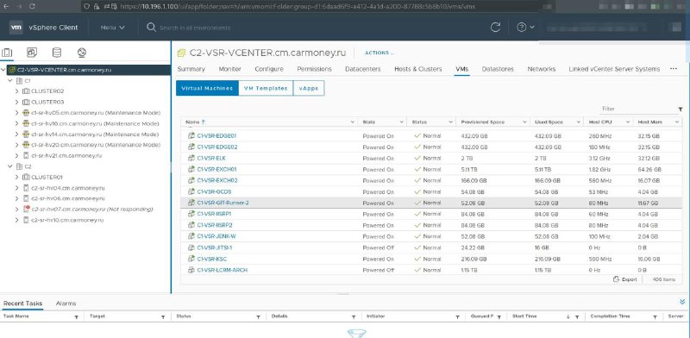Click the Search in all environments field
Image resolution: width=690 pixels, height=338 pixels.
(195, 28)
